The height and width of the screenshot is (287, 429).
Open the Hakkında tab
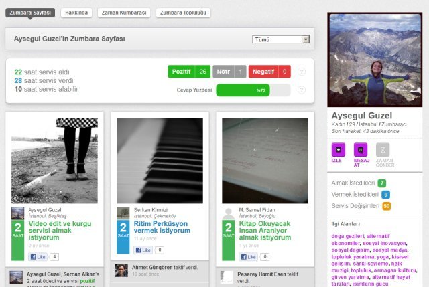click(x=76, y=13)
